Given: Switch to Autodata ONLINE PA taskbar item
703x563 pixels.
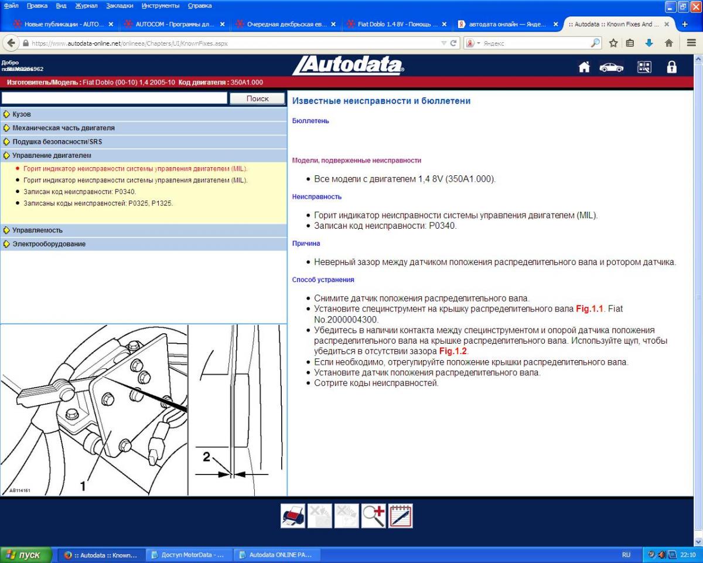Looking at the screenshot, I should [x=276, y=555].
